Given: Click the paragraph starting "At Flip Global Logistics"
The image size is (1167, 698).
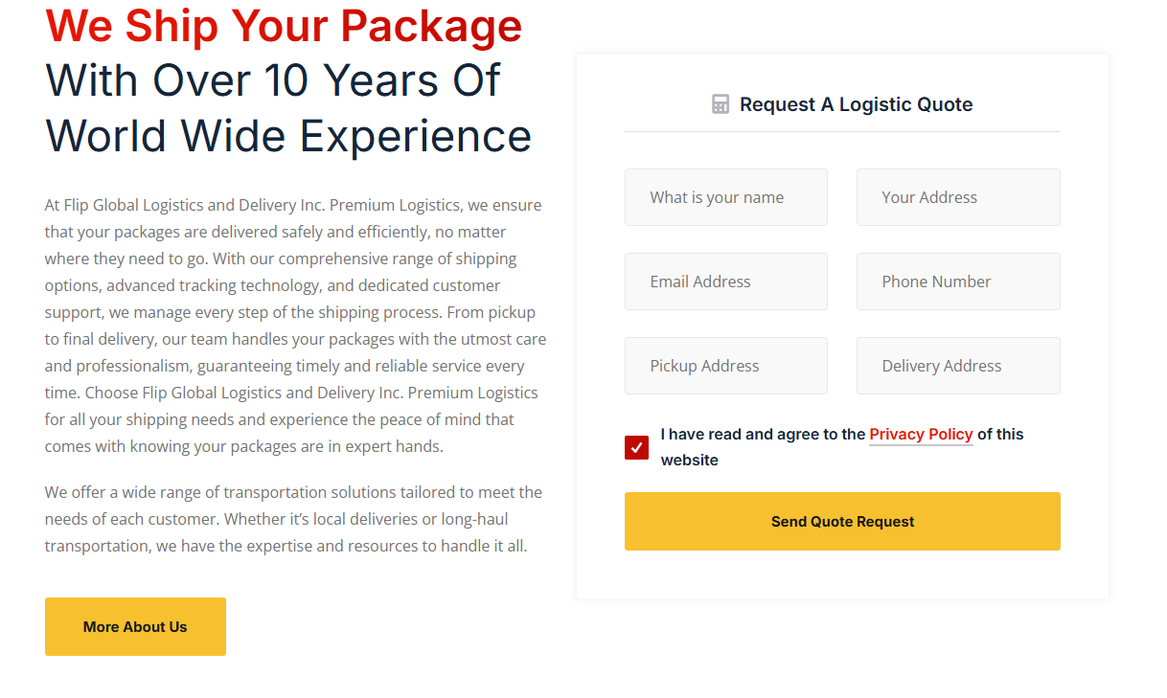Looking at the screenshot, I should point(294,326).
